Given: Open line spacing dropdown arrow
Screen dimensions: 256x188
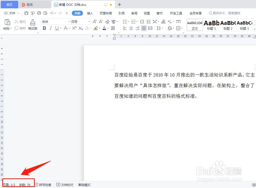Looking at the screenshot, I should (162, 28).
